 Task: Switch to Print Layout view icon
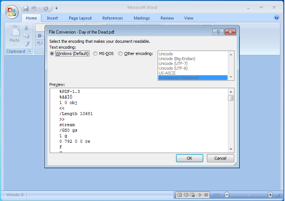coord(179,195)
